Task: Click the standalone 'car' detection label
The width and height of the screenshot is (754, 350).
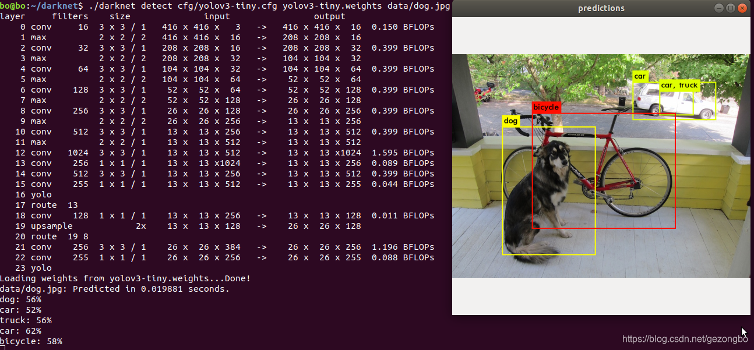Action: 640,76
